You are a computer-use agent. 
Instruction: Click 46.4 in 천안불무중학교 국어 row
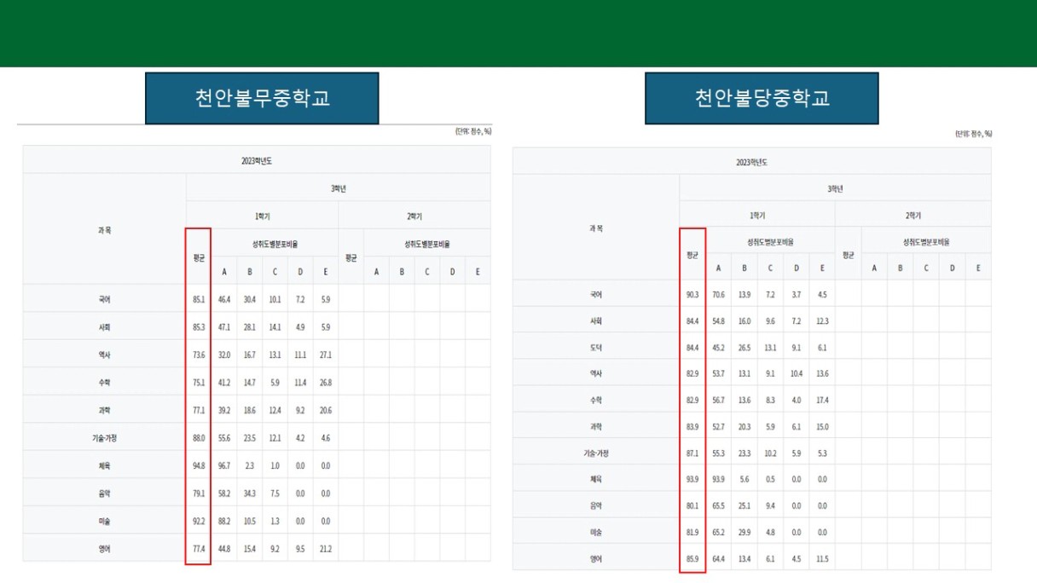(224, 300)
